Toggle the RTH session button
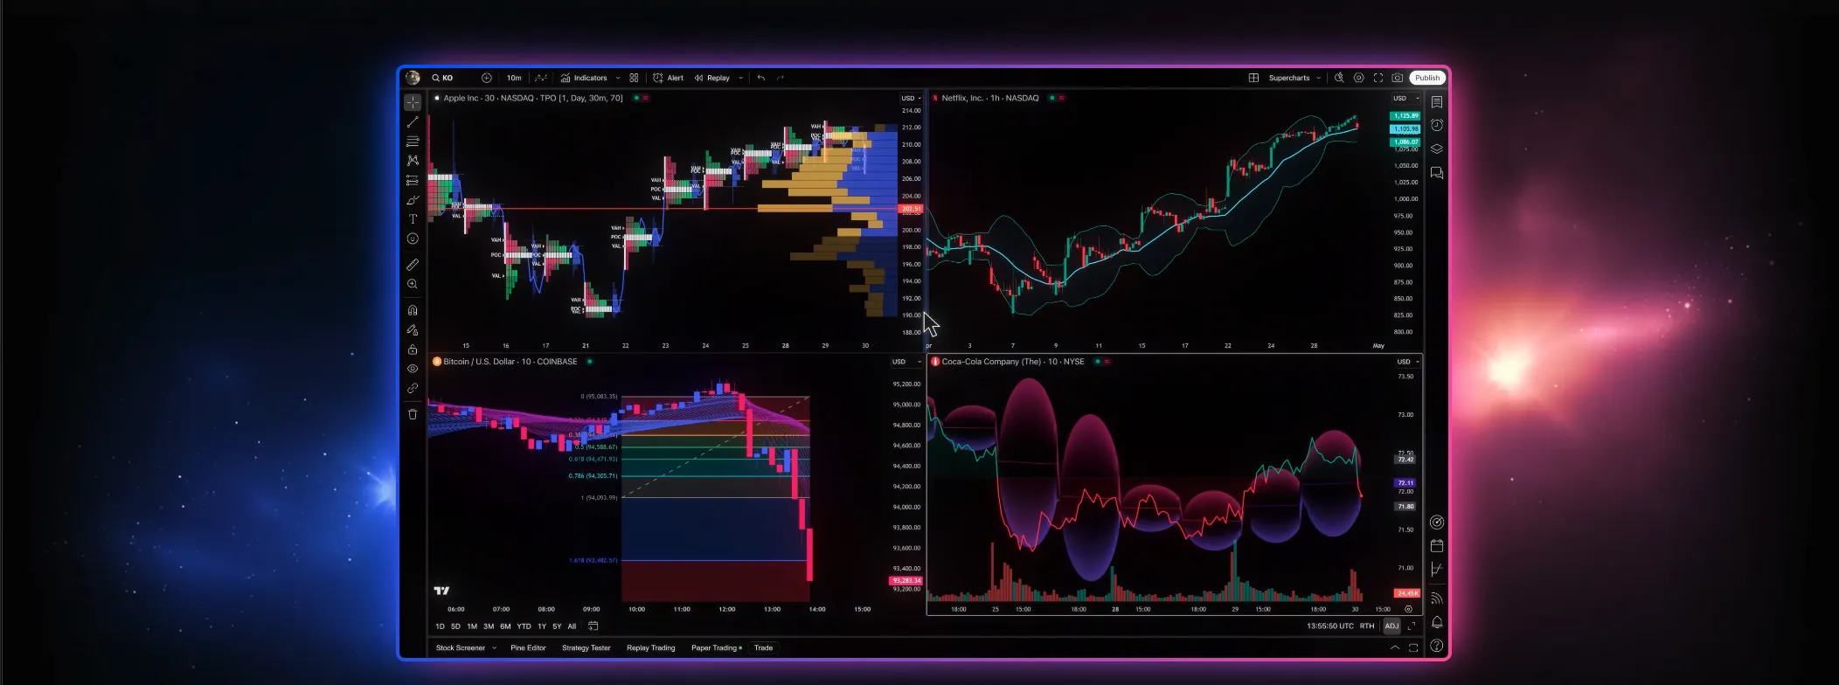 pyautogui.click(x=1367, y=626)
